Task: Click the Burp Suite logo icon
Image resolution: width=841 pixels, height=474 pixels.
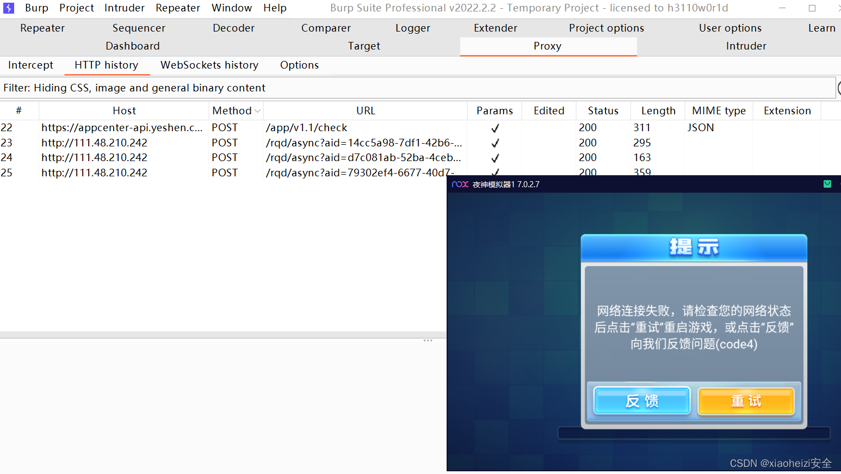Action: pos(9,8)
